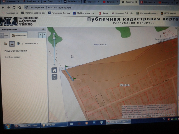Collapse the Инструменты panel
This screenshot has width=179, height=134.
pyautogui.click(x=43, y=29)
